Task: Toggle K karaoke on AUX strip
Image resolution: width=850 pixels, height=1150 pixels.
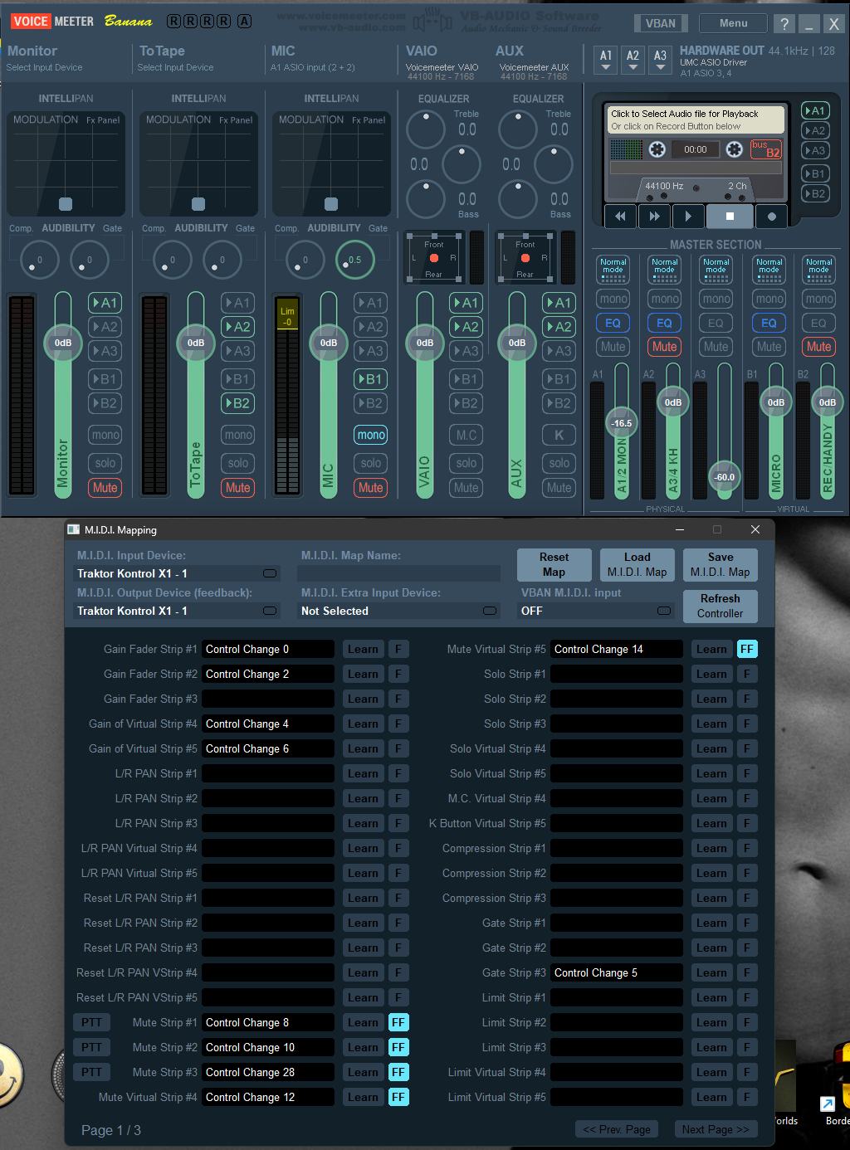Action: pyautogui.click(x=559, y=435)
